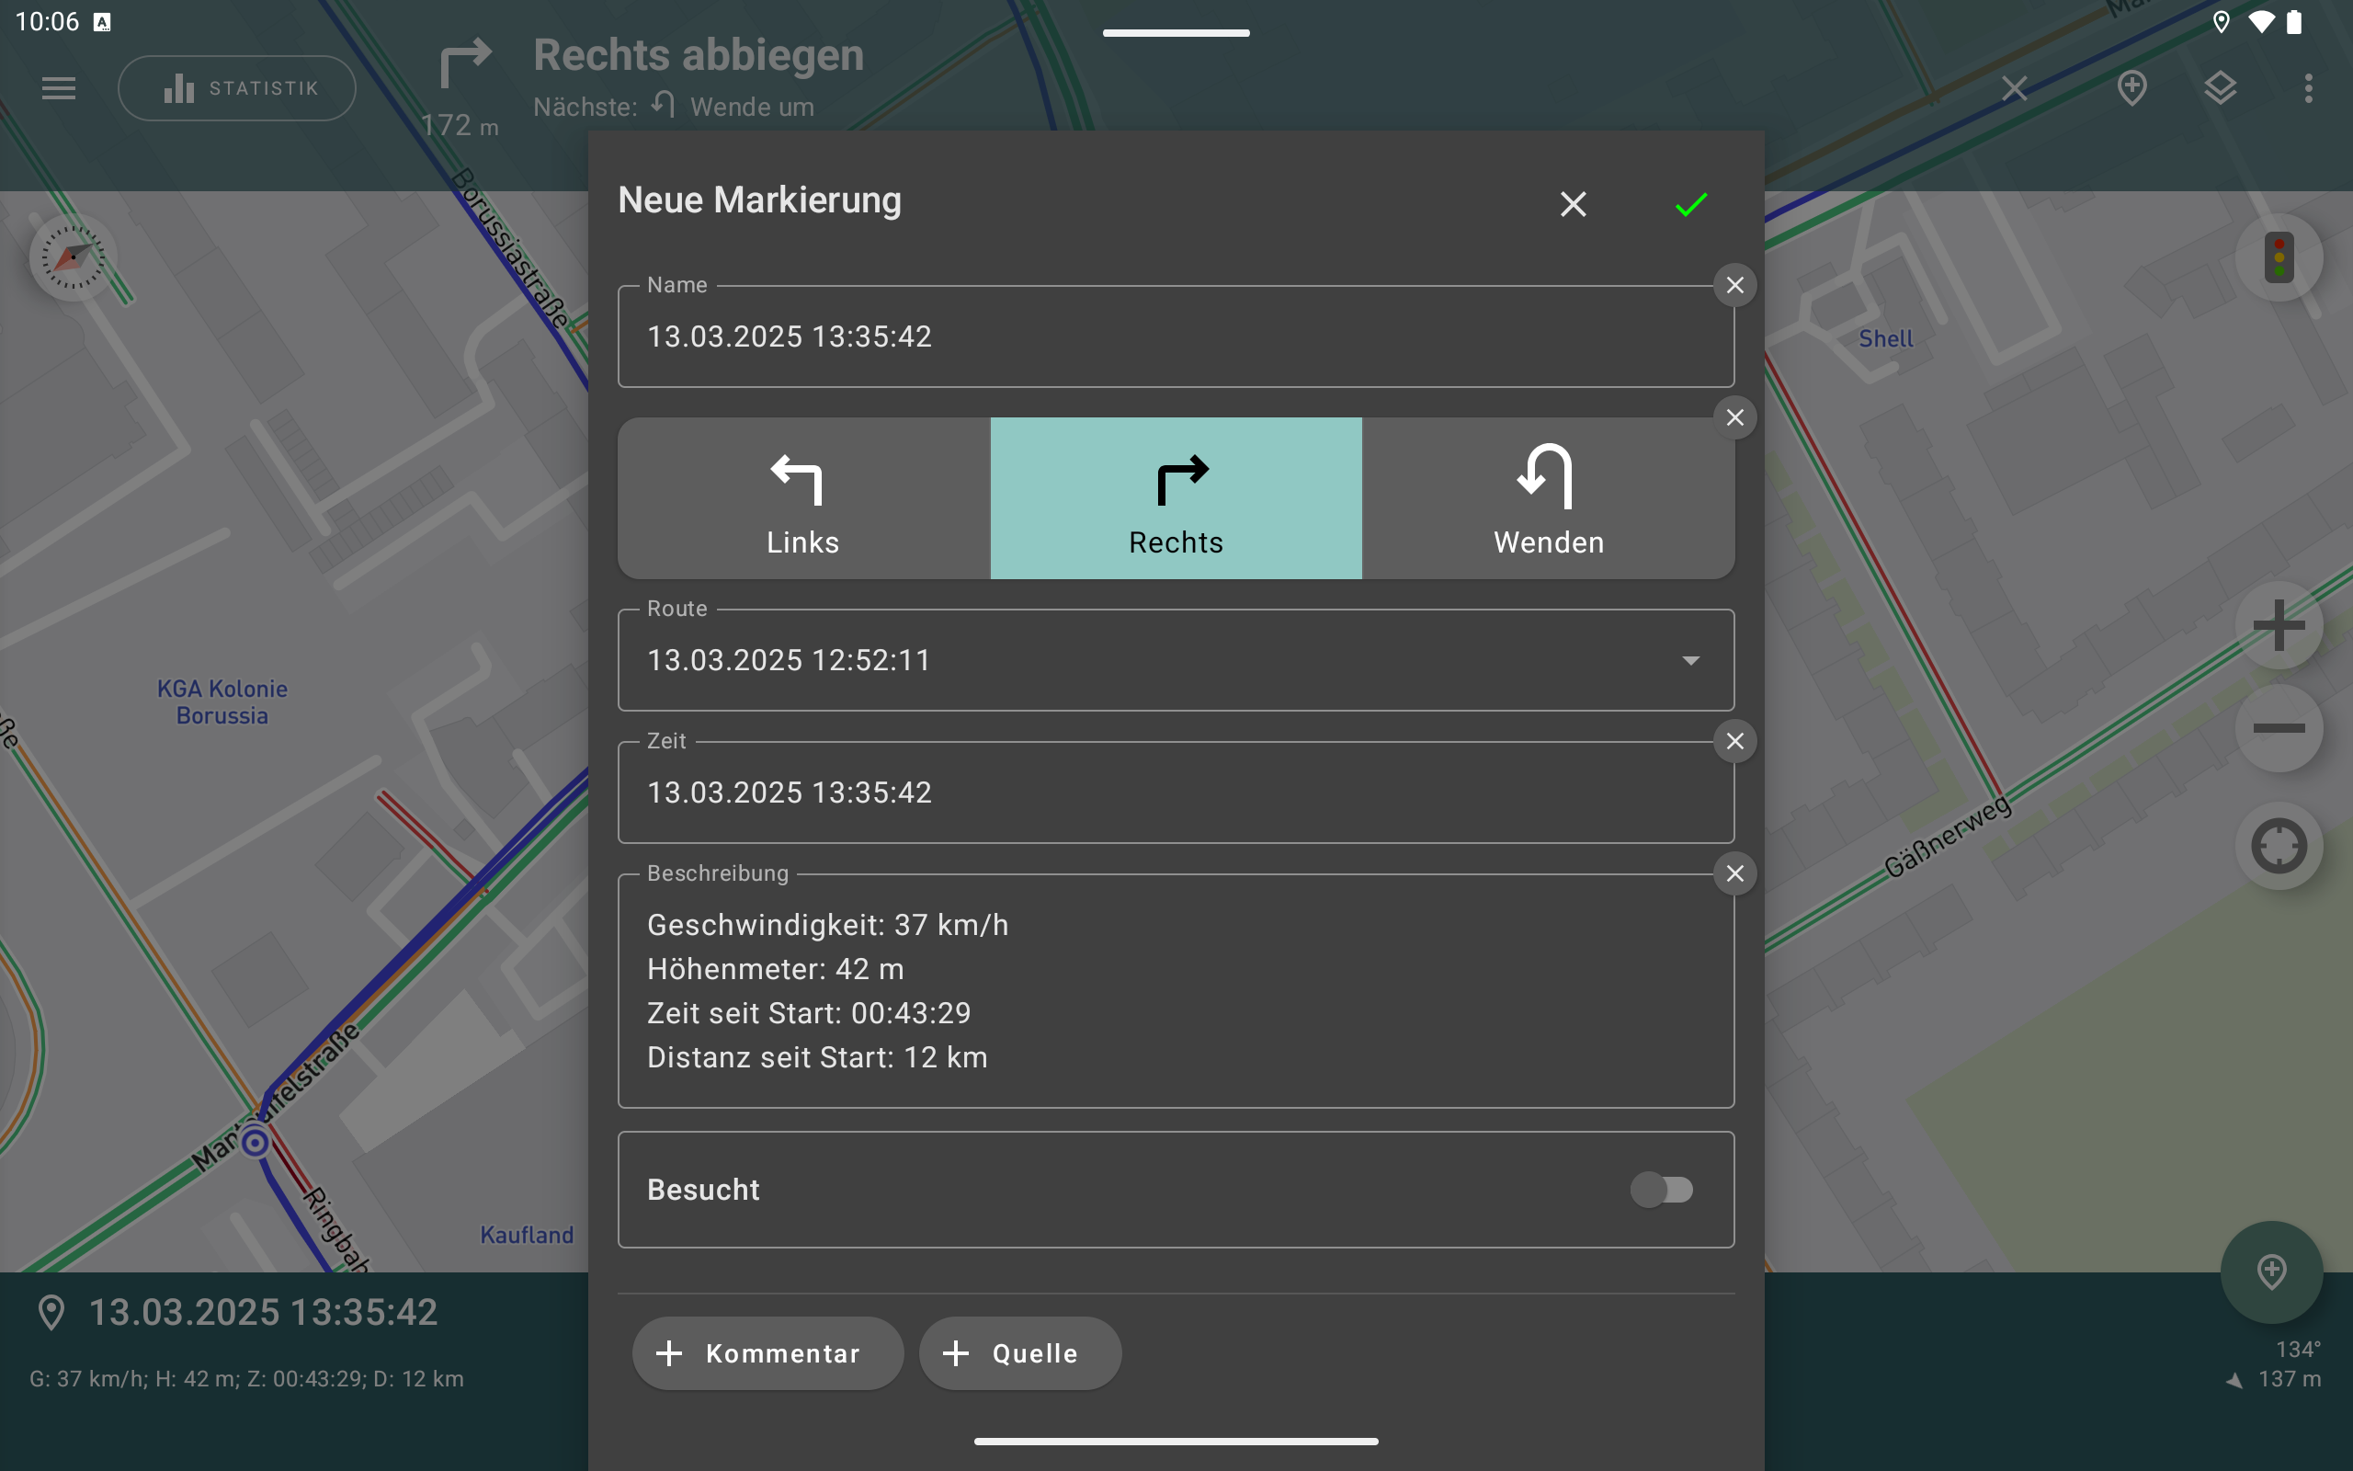Tap the compass icon on map
This screenshot has height=1471, width=2353.
tap(73, 257)
